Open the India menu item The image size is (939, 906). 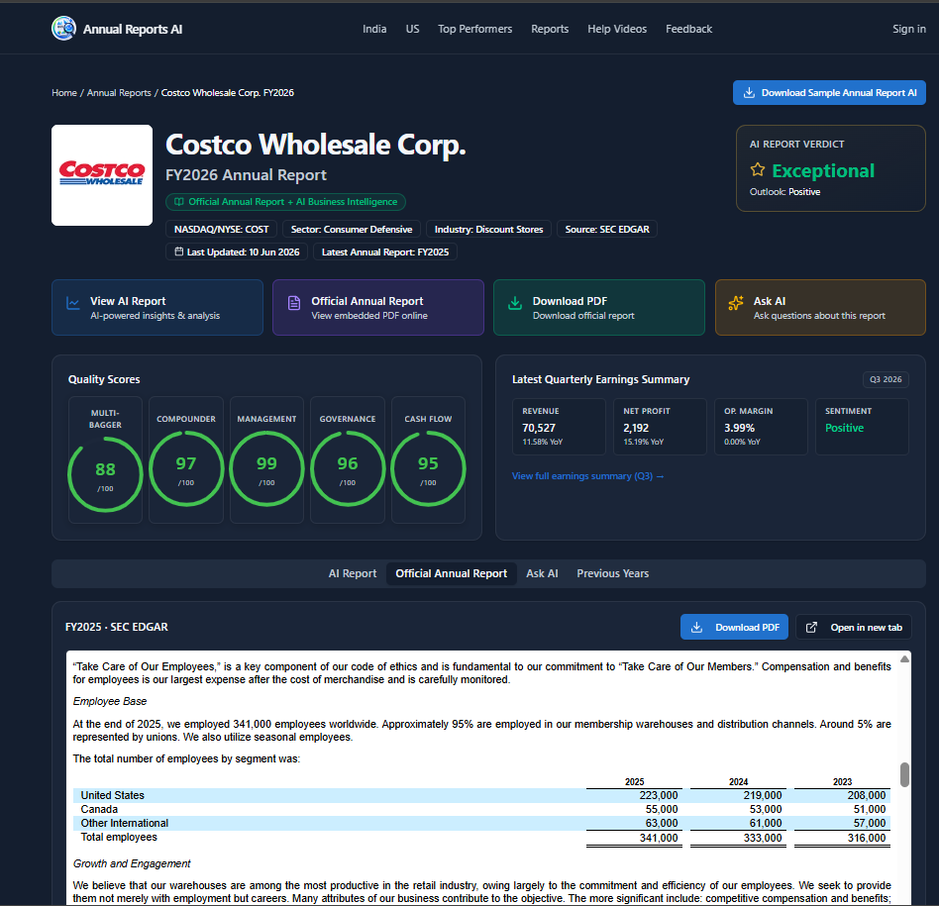point(374,29)
